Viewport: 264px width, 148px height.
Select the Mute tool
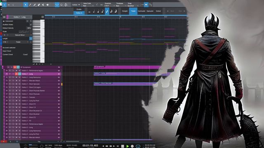(43, 5)
